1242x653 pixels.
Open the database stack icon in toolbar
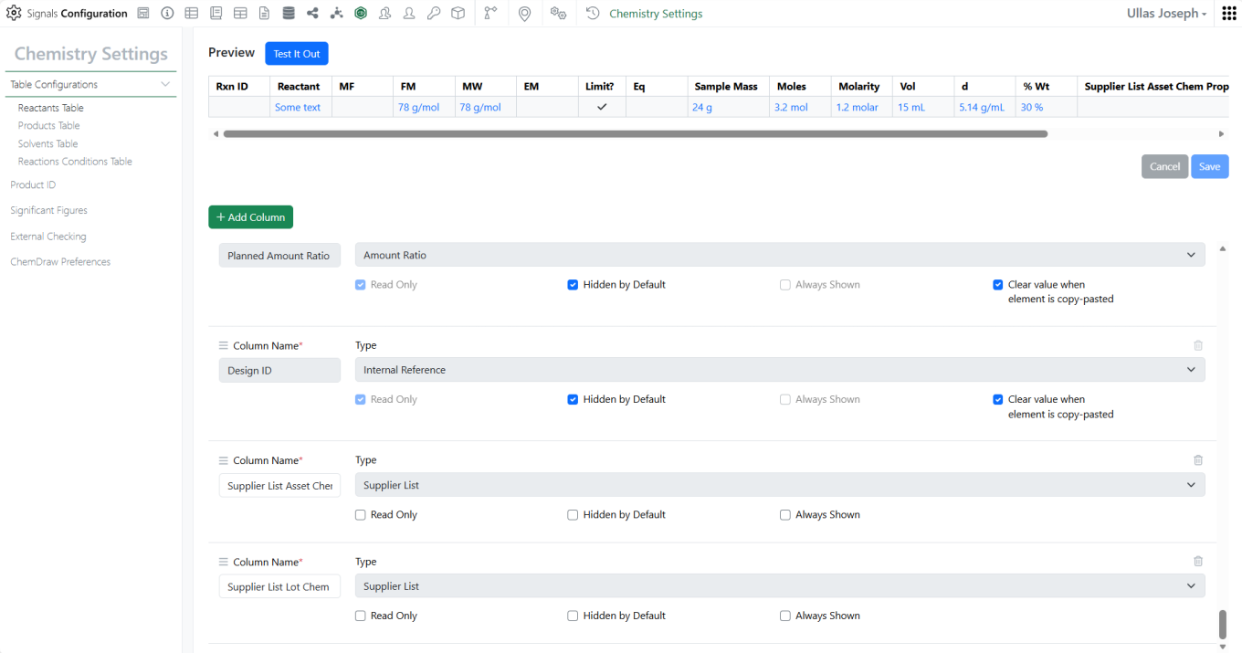289,14
